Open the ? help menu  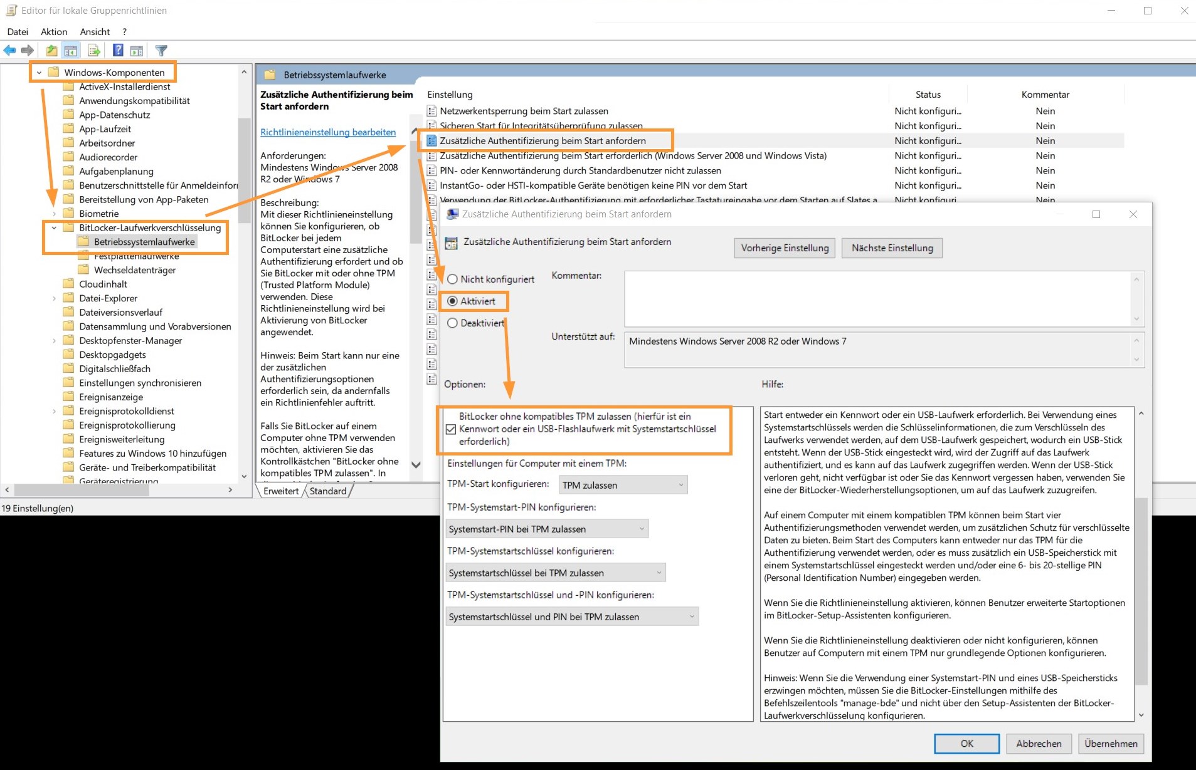tap(124, 31)
